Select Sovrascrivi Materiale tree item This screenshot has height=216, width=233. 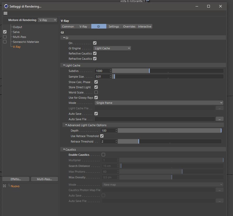pos(26,42)
